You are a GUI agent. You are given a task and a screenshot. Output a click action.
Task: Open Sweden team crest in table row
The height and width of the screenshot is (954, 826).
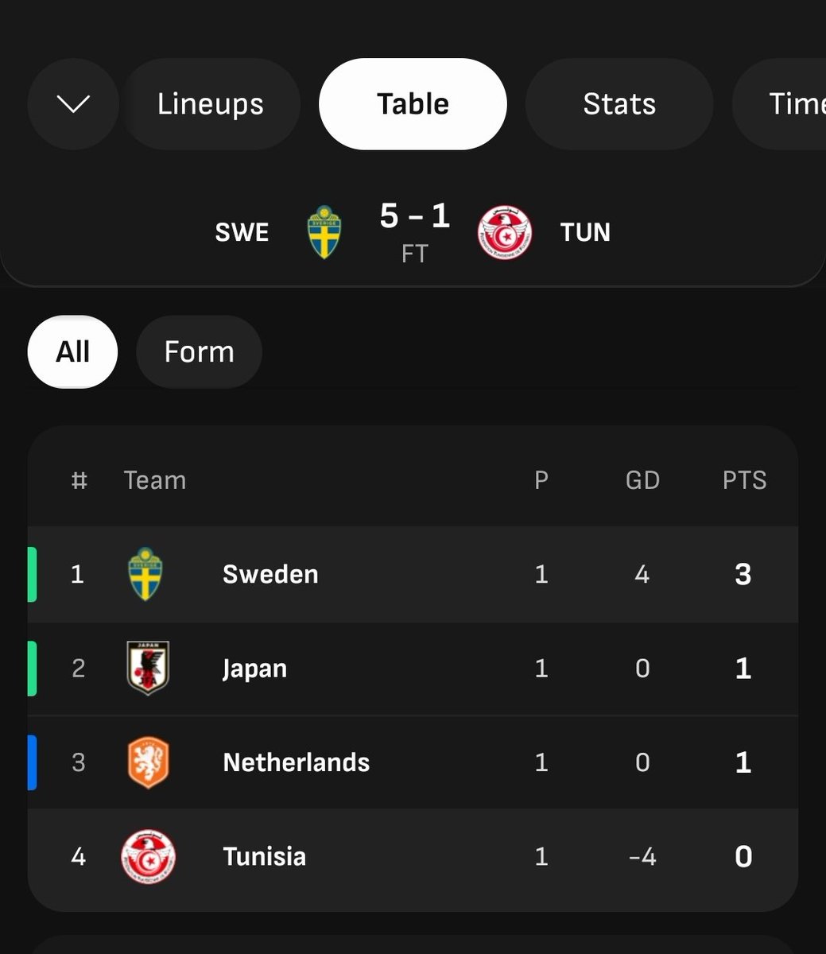[145, 574]
